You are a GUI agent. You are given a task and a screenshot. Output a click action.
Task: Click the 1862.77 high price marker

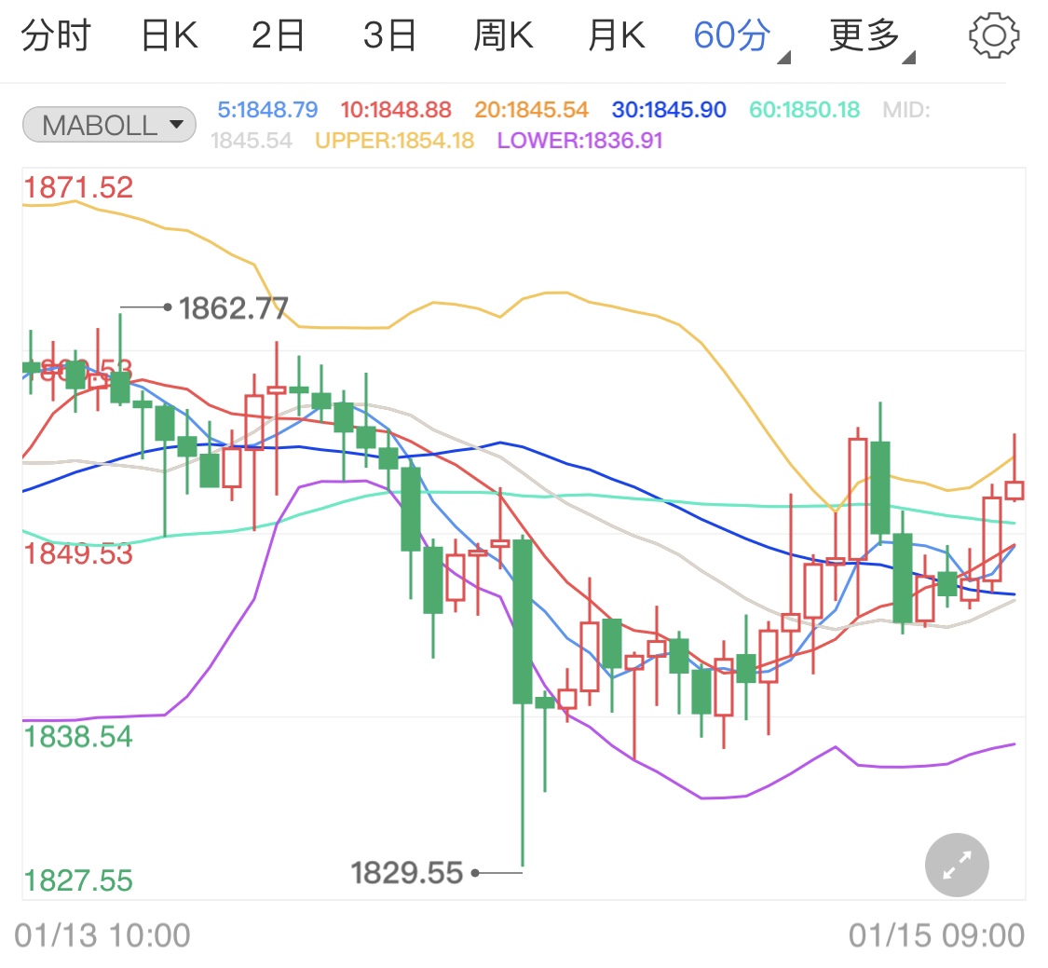(x=233, y=309)
